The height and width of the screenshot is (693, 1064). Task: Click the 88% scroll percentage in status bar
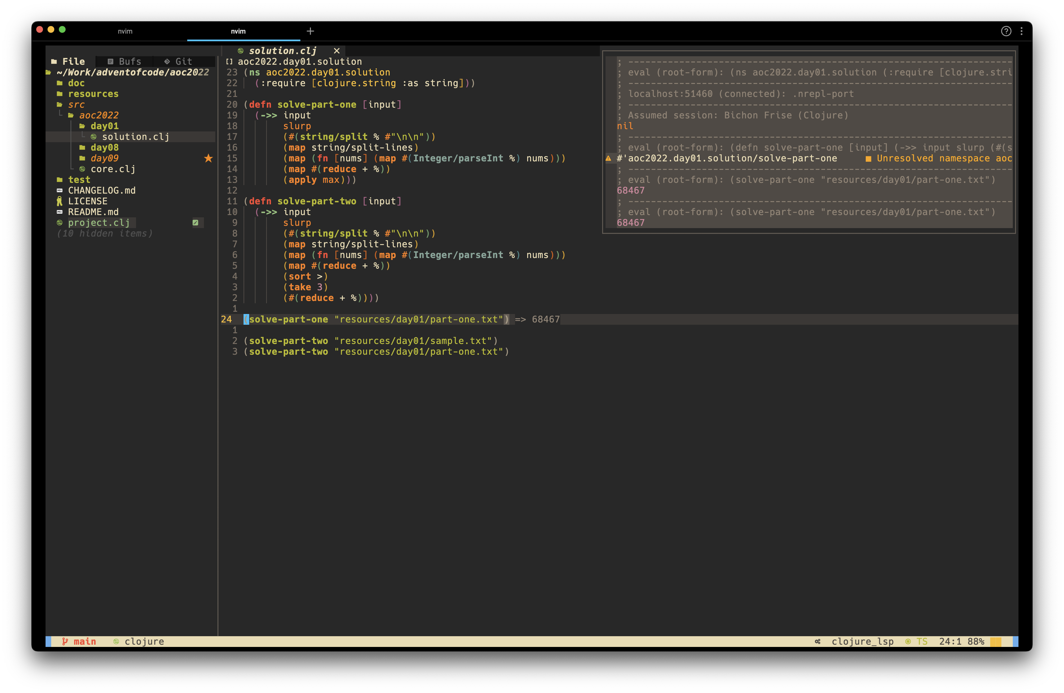tap(975, 641)
